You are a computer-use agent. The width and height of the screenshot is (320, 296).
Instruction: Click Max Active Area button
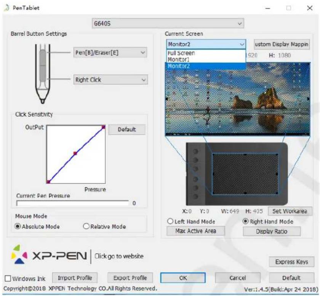click(x=195, y=231)
